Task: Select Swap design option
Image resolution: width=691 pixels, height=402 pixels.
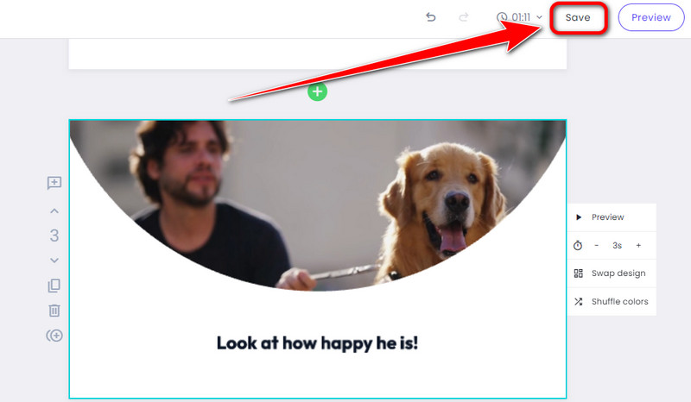Action: [612, 273]
